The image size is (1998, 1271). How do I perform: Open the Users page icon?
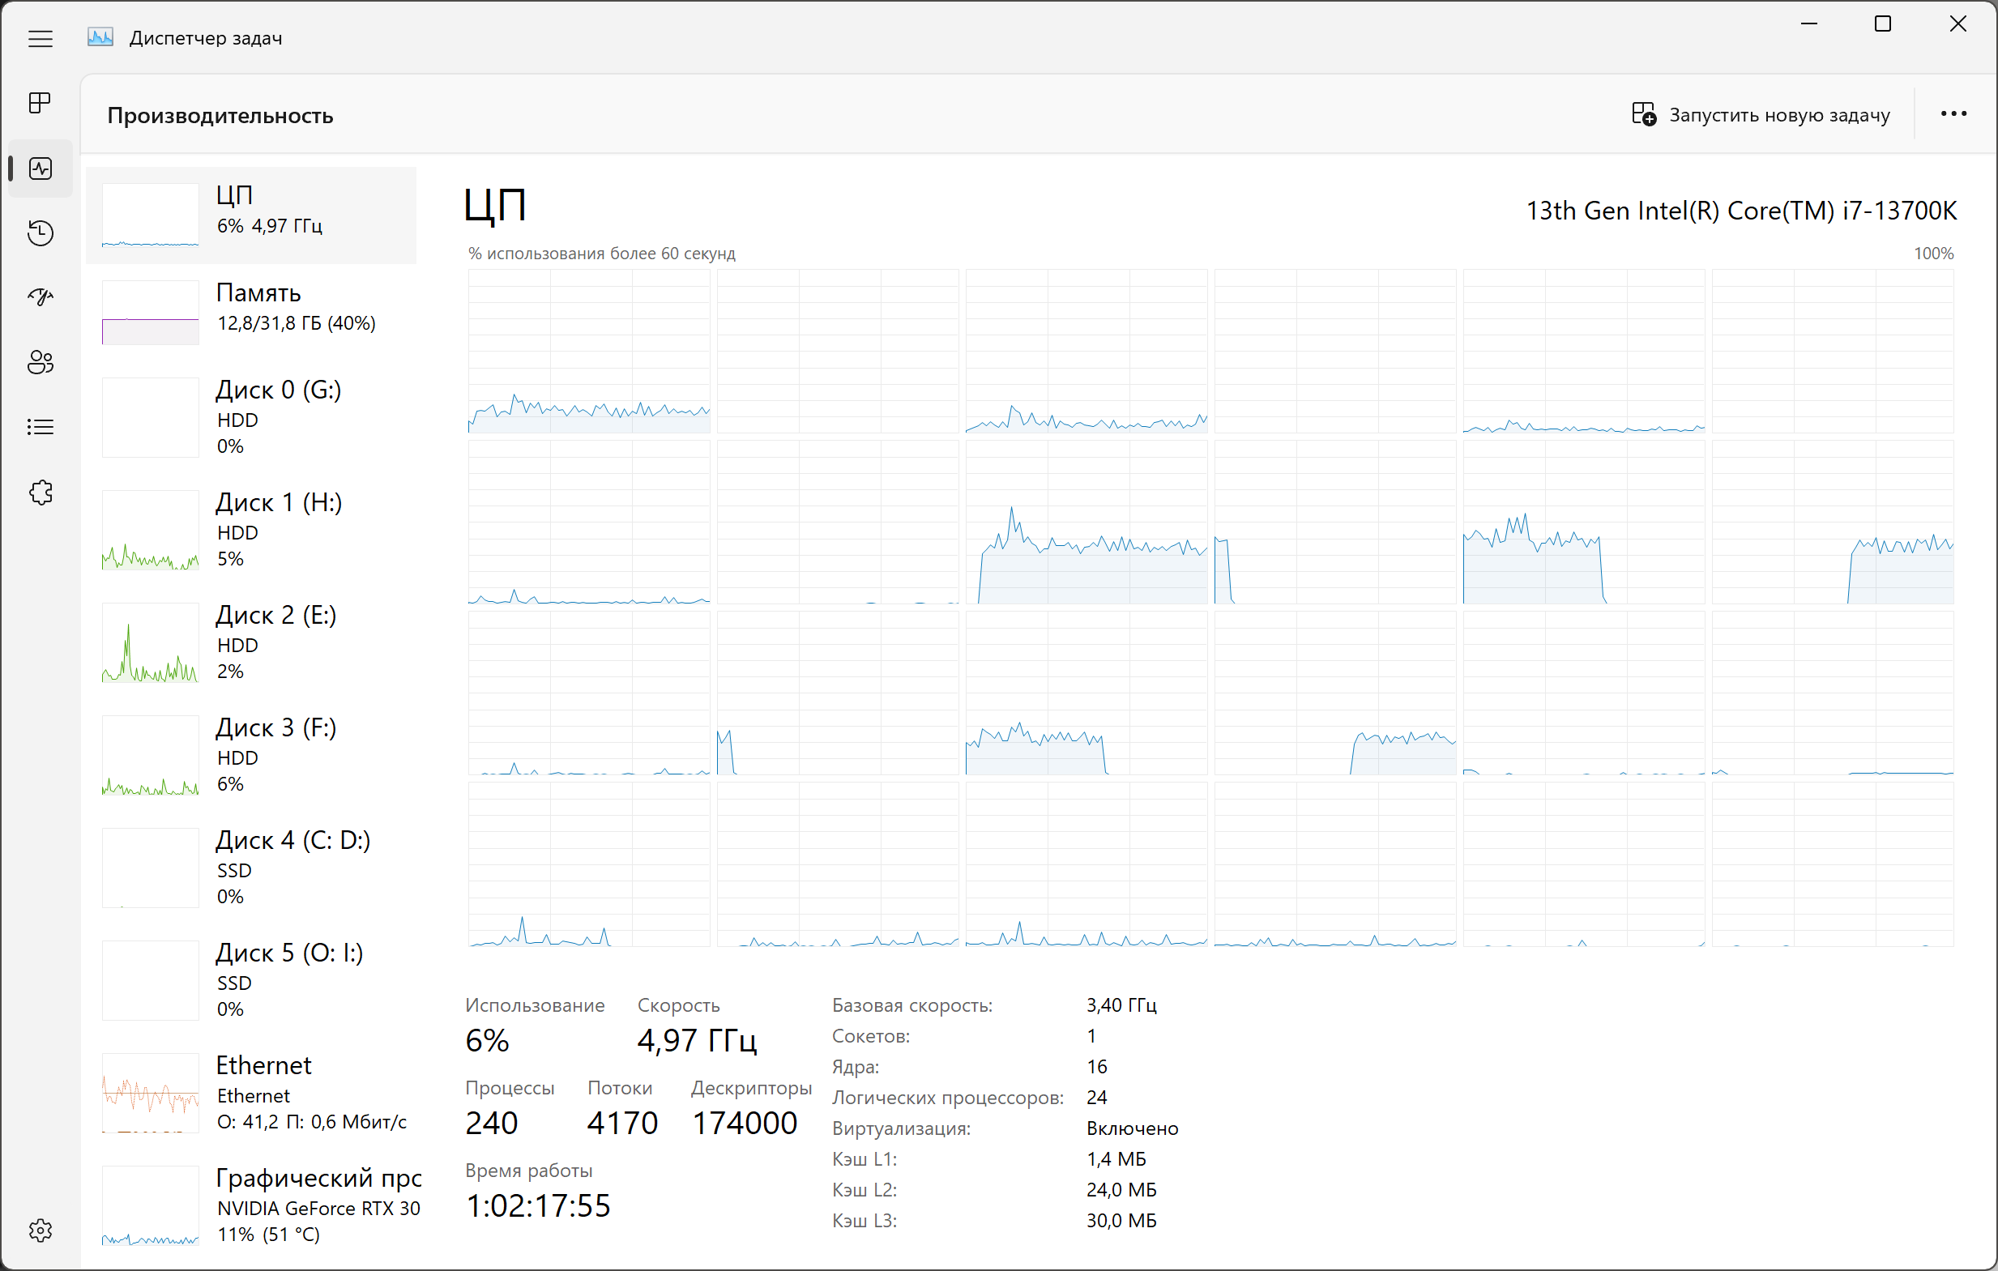click(x=40, y=362)
